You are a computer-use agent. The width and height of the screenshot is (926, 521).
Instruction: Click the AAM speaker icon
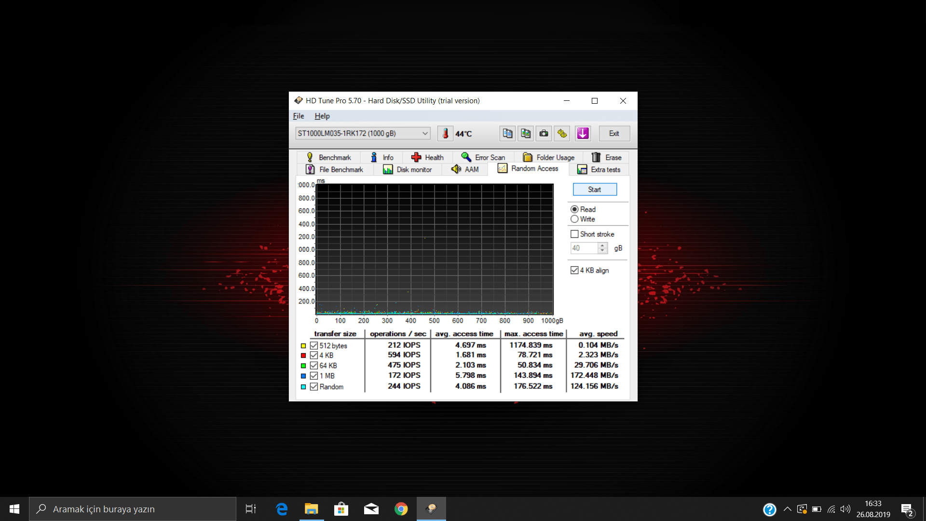coord(457,169)
